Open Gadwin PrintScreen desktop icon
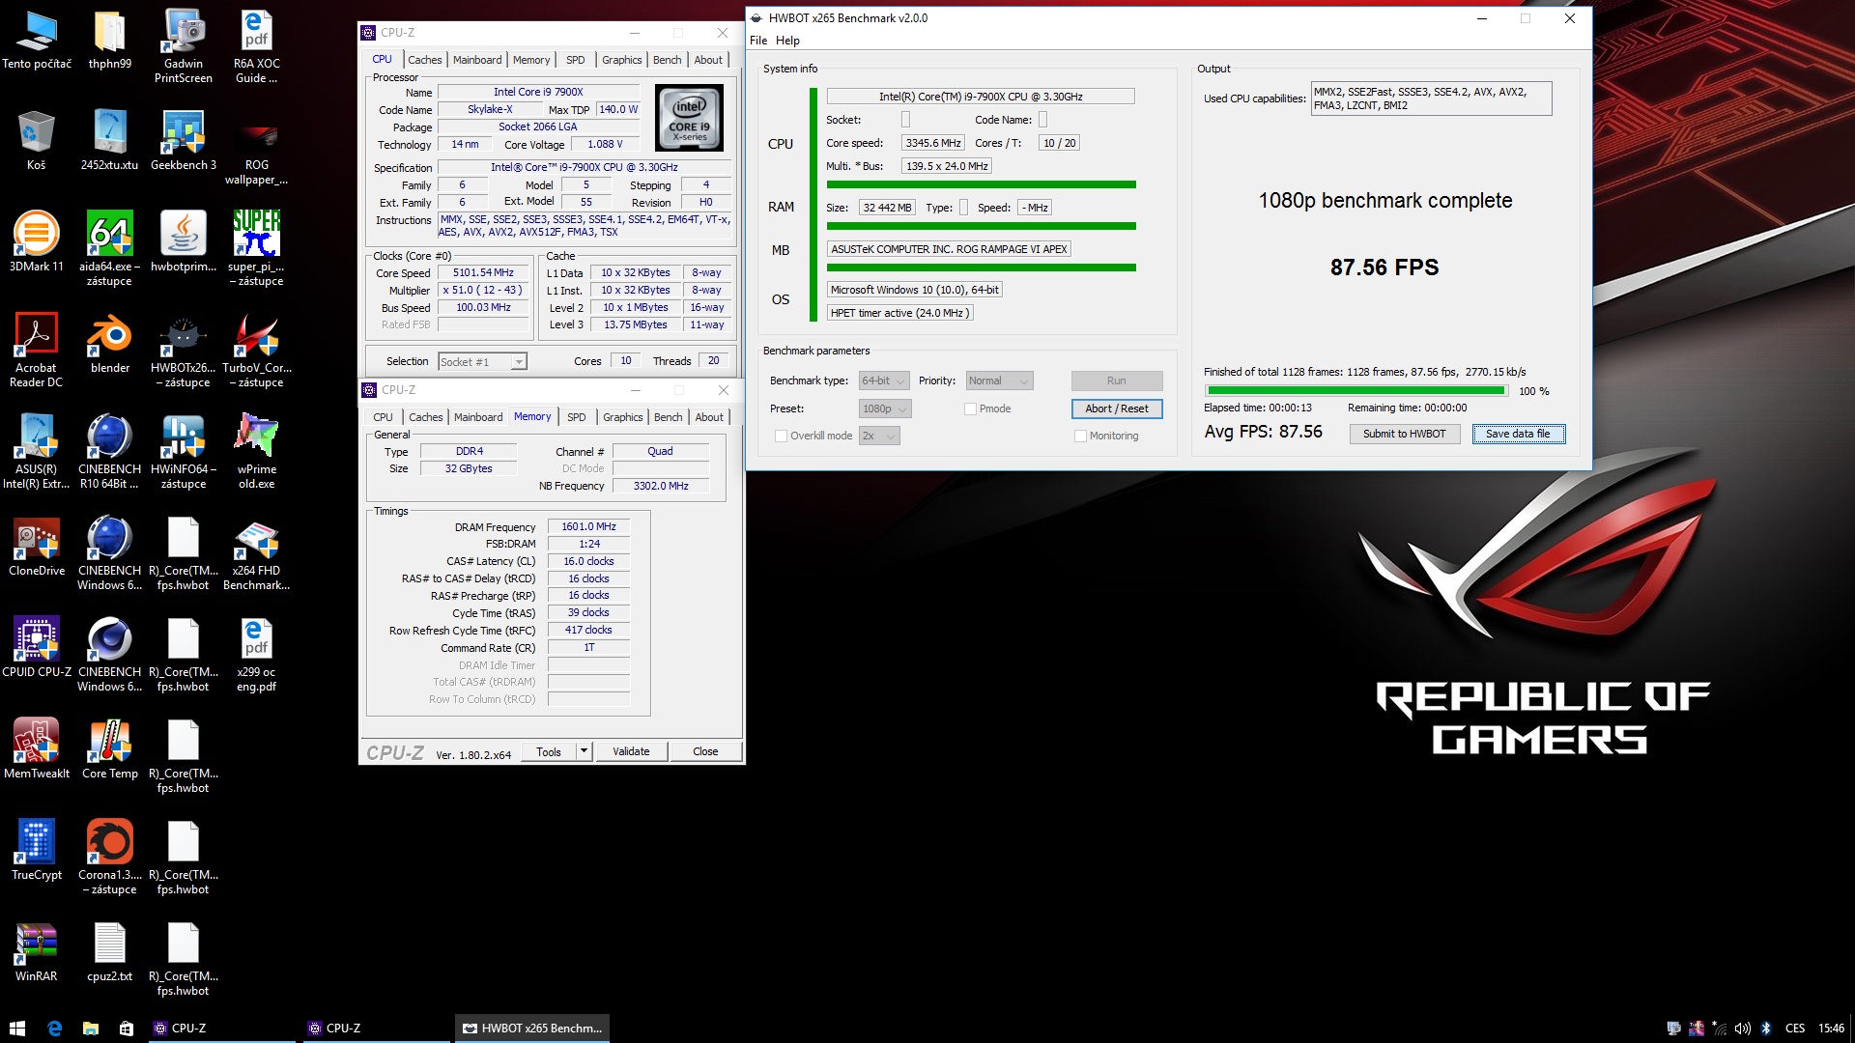The image size is (1855, 1043). [x=184, y=46]
